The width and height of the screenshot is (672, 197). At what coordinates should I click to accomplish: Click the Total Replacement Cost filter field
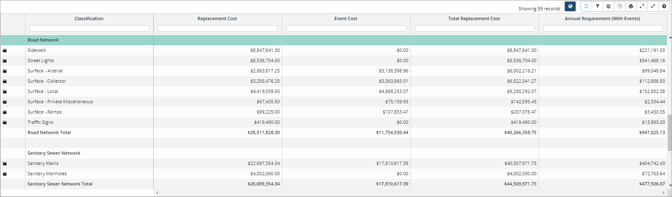(474, 28)
